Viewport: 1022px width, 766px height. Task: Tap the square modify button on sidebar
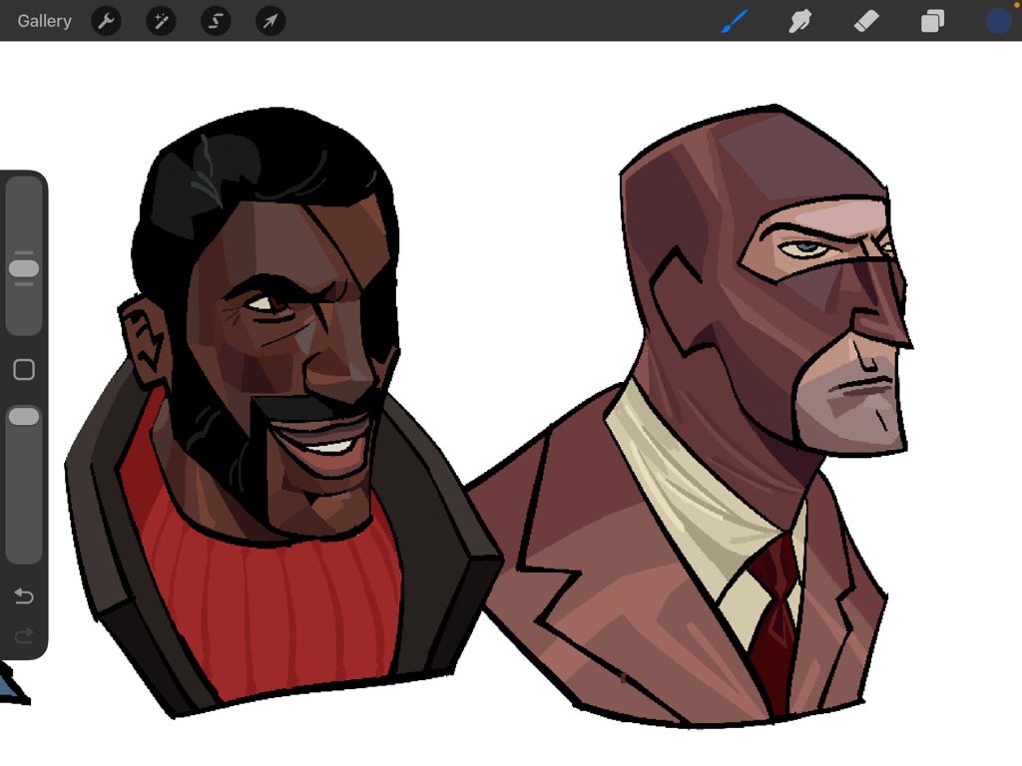click(24, 369)
